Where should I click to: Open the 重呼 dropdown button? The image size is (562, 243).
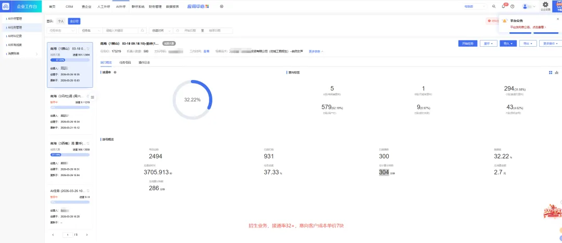488,43
